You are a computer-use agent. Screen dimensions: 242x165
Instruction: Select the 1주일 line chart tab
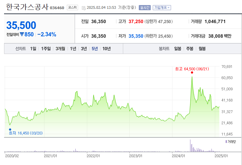[x=46, y=49]
